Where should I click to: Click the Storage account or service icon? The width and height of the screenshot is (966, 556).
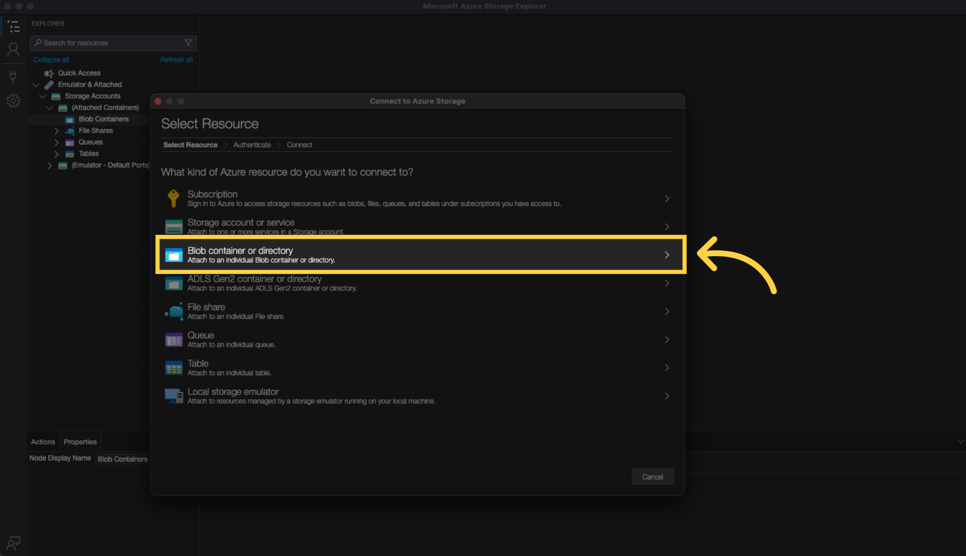[x=174, y=227]
